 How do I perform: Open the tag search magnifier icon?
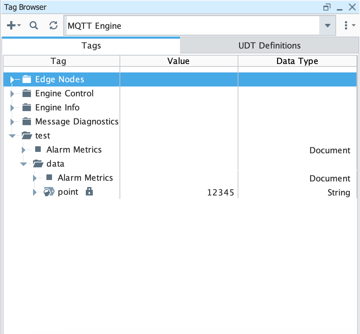pyautogui.click(x=34, y=25)
